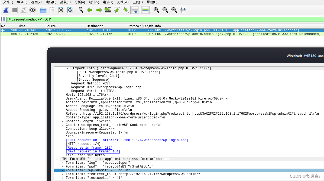Zoom out the packet list text
Image resolution: width=324 pixels, height=181 pixels.
click(x=165, y=10)
